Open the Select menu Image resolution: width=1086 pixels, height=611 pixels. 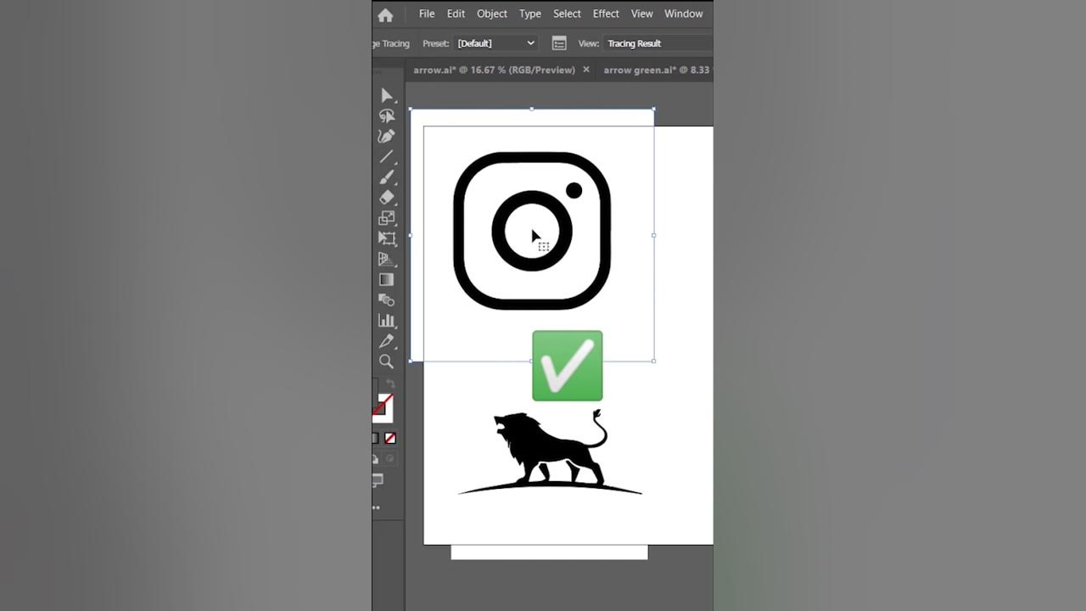[567, 14]
